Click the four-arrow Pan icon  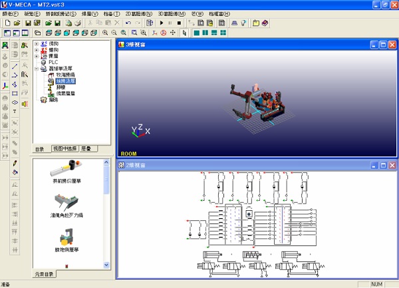tap(173, 33)
